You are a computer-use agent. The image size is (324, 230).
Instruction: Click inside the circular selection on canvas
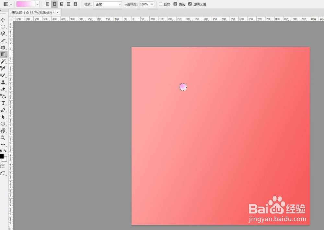coord(183,87)
